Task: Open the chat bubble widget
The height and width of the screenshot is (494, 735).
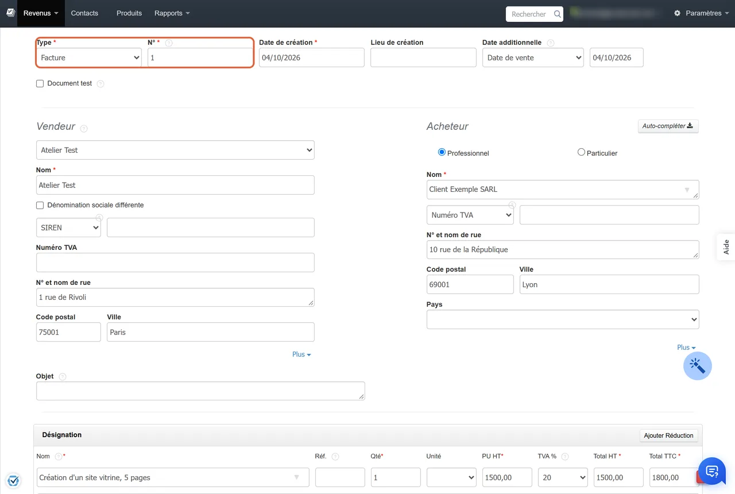Action: tap(712, 472)
